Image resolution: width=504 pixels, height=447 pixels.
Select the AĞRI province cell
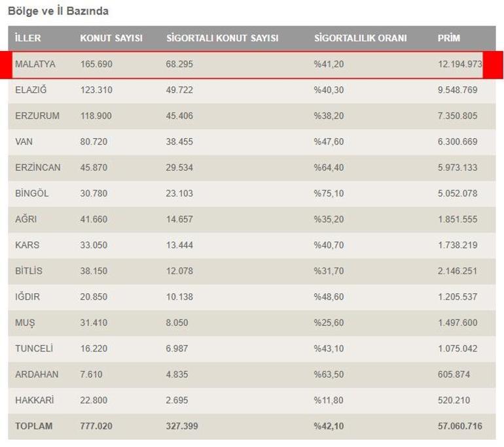pos(26,219)
